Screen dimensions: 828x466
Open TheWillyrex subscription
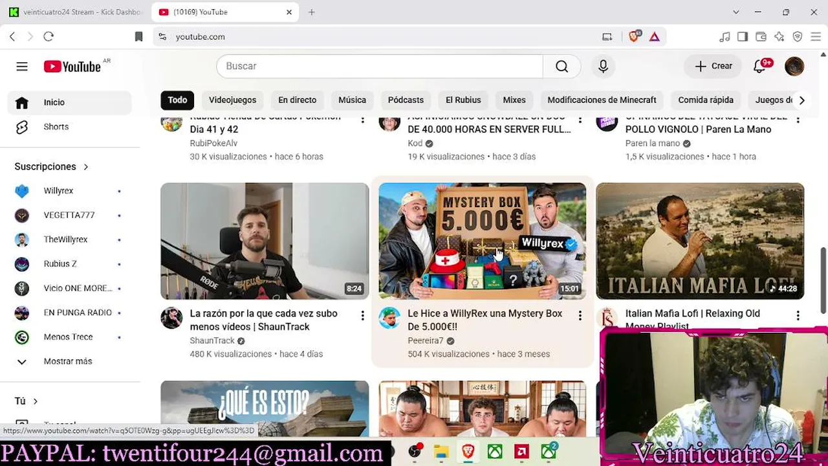point(70,239)
